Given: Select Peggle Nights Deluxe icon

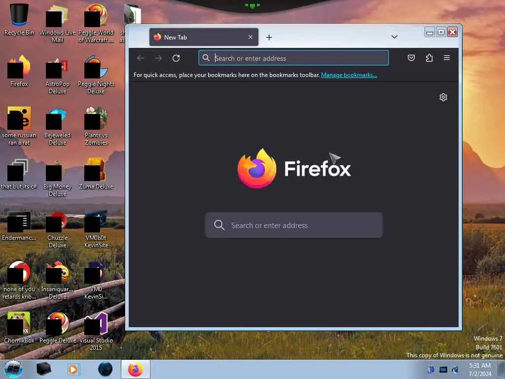Looking at the screenshot, I should (96, 75).
